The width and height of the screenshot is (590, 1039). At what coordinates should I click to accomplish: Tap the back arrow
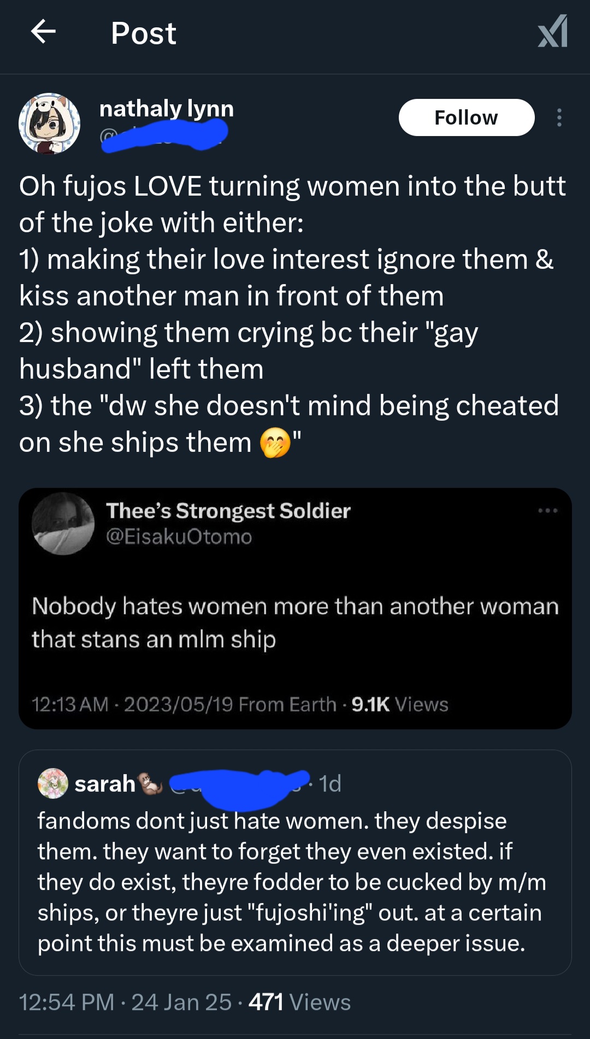43,32
